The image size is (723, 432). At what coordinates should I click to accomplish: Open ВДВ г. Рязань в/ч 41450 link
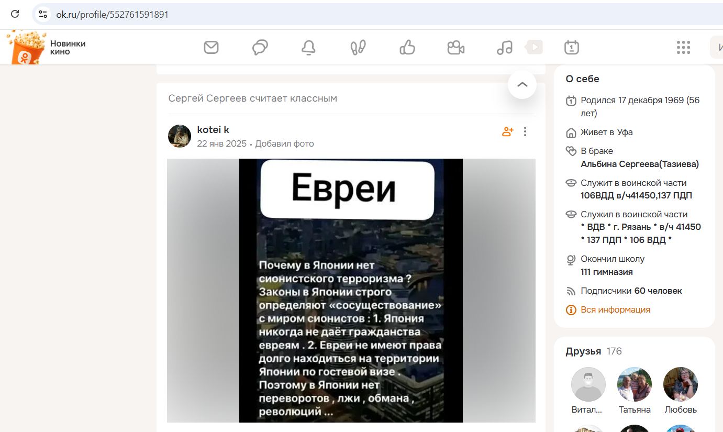click(641, 234)
